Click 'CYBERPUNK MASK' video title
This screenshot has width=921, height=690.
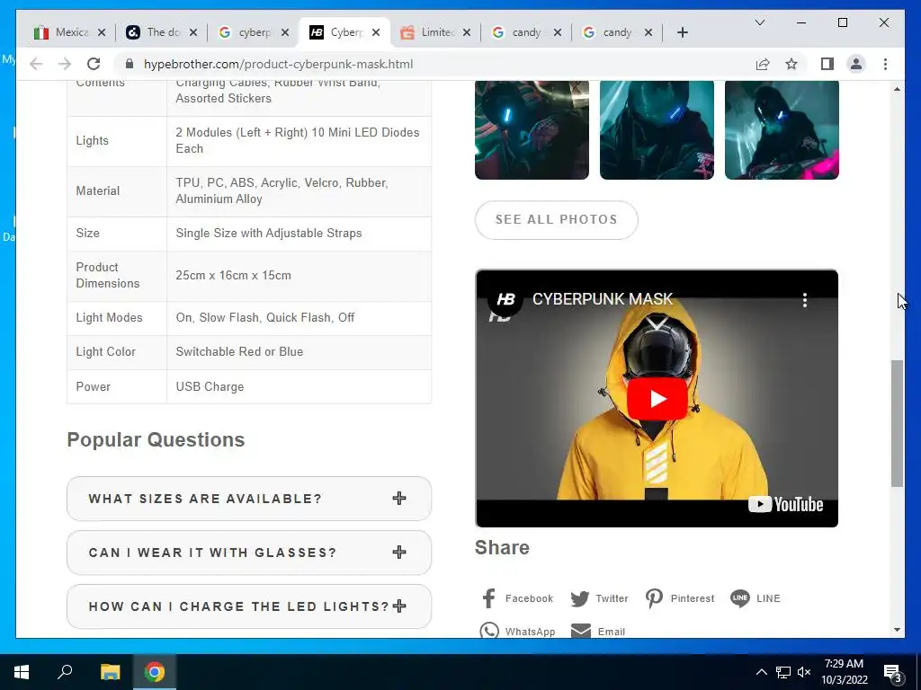point(602,298)
